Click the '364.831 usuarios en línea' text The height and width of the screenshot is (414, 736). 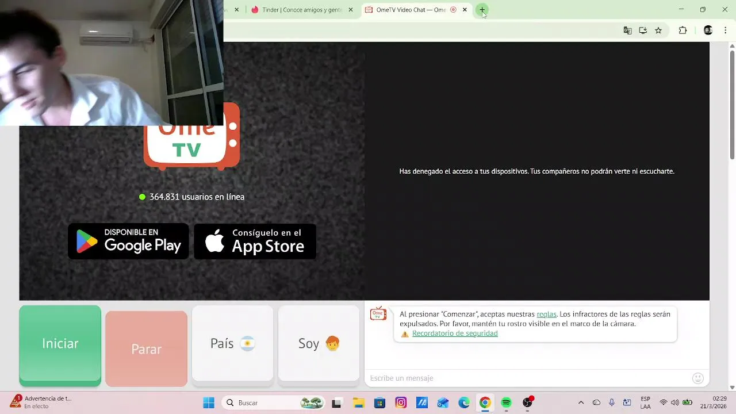coord(197,197)
